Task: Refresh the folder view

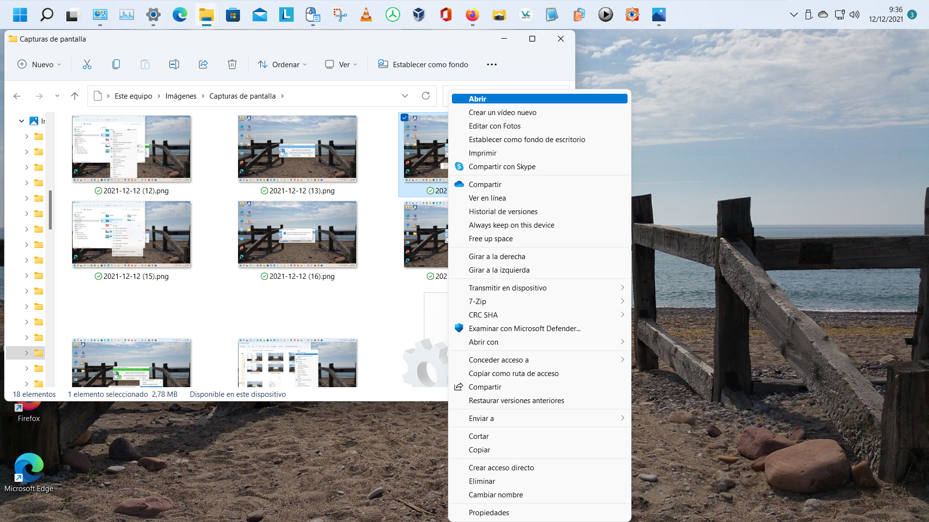Action: [x=426, y=96]
